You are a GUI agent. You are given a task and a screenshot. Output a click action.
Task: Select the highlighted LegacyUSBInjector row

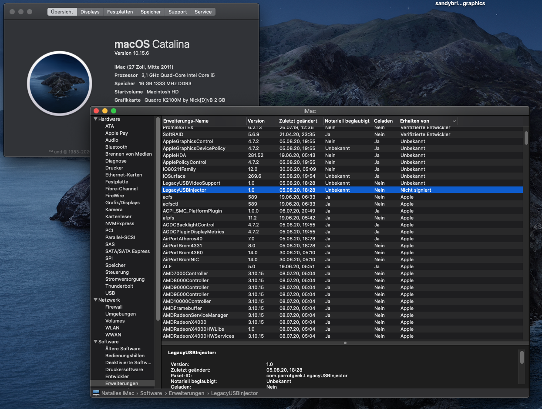click(x=342, y=190)
